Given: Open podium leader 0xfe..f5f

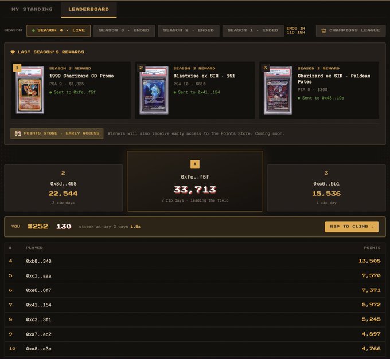Looking at the screenshot, I should [x=195, y=177].
